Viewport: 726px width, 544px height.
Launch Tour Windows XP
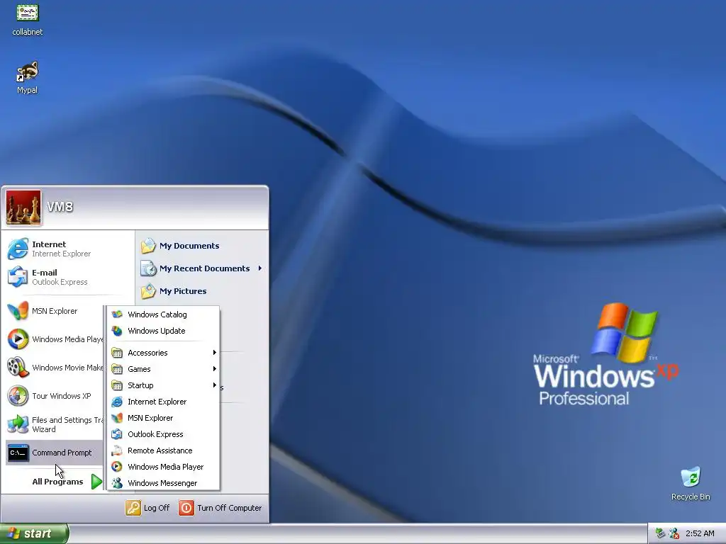[x=54, y=396]
